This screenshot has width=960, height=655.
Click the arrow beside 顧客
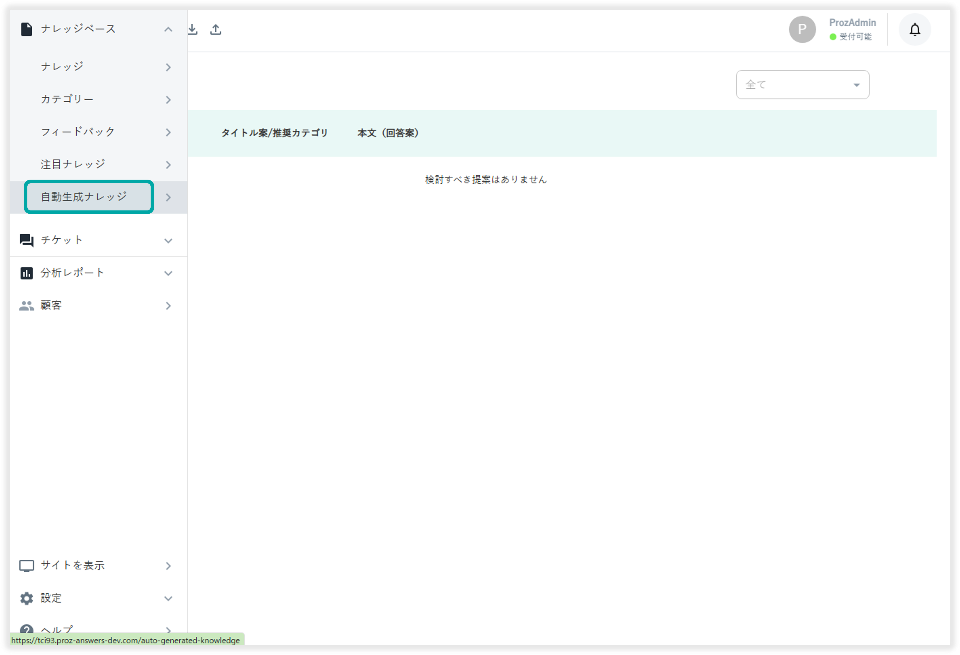tap(168, 306)
